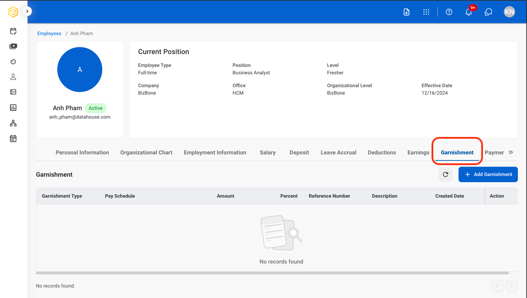Click the Active status badge

pos(96,108)
